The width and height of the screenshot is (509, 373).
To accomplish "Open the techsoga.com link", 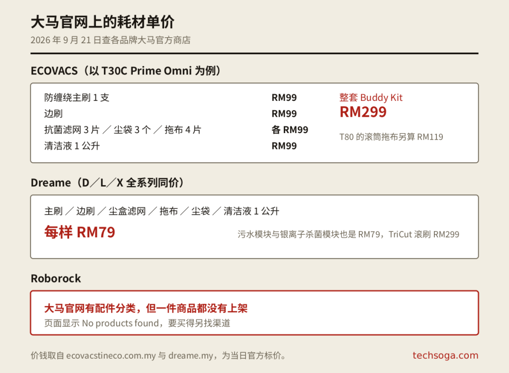I will pyautogui.click(x=445, y=356).
